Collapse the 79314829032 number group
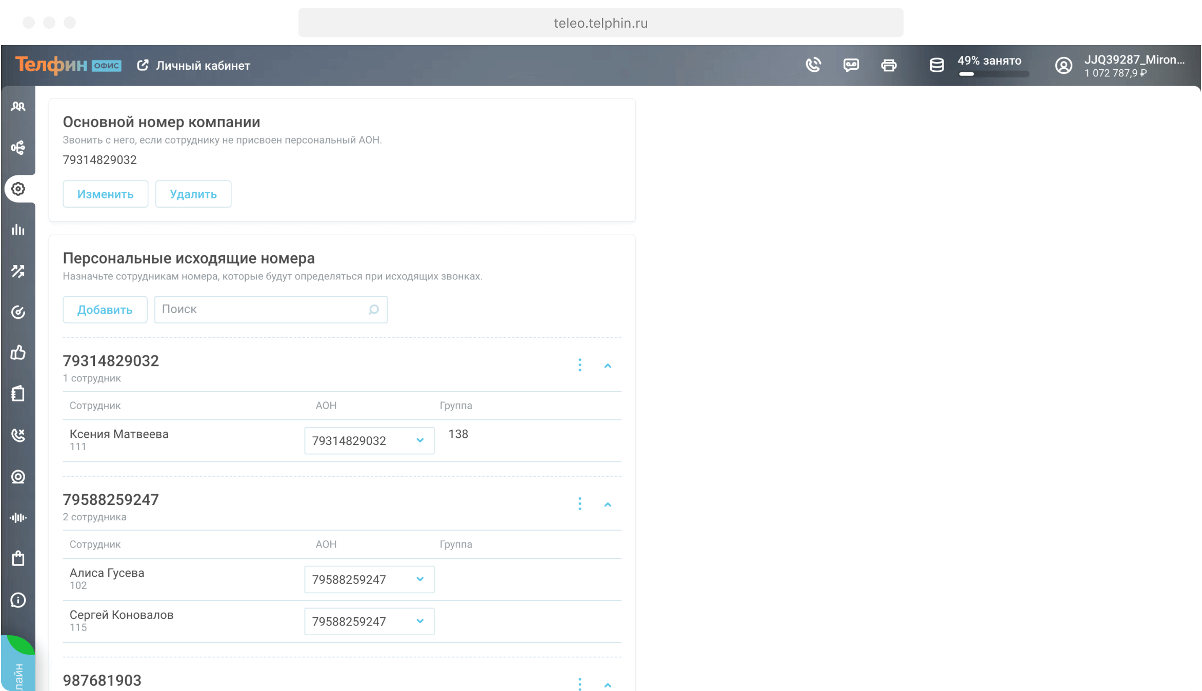 coord(608,365)
